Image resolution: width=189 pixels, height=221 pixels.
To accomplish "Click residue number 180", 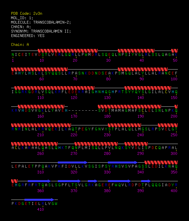I will pyautogui.click(x=107, y=116).
